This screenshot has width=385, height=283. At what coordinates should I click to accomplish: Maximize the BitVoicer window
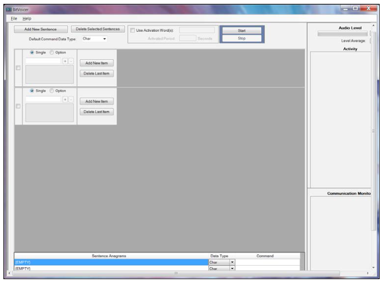click(x=355, y=8)
